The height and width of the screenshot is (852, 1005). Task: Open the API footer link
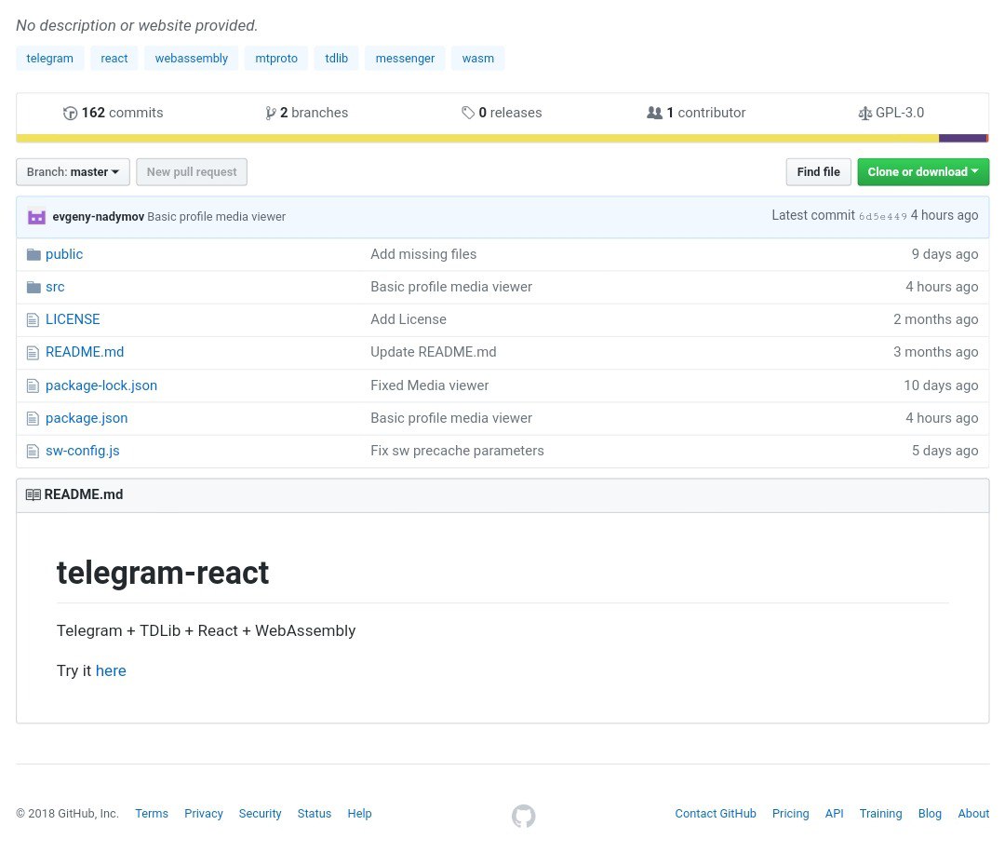pos(835,814)
